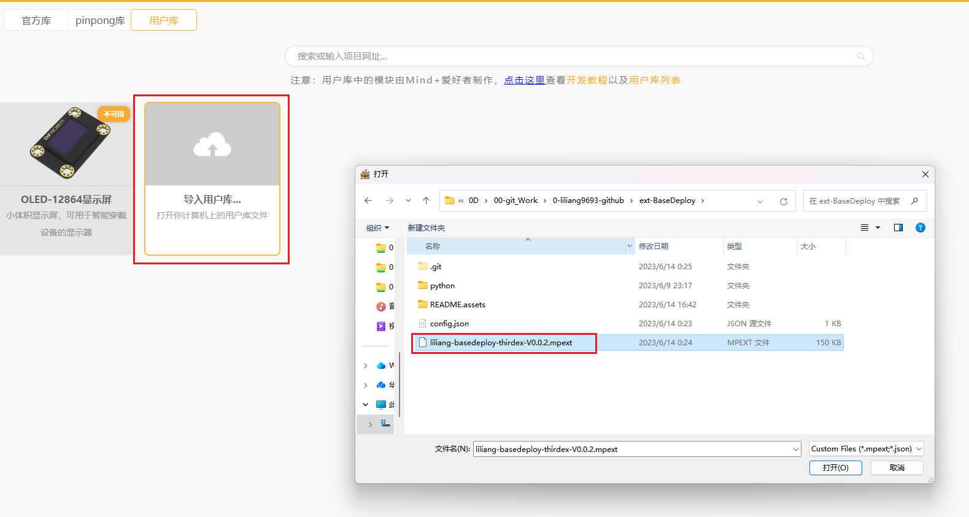This screenshot has width=969, height=517.
Task: Click the videos folder in the navigation pane
Action: pos(384,326)
